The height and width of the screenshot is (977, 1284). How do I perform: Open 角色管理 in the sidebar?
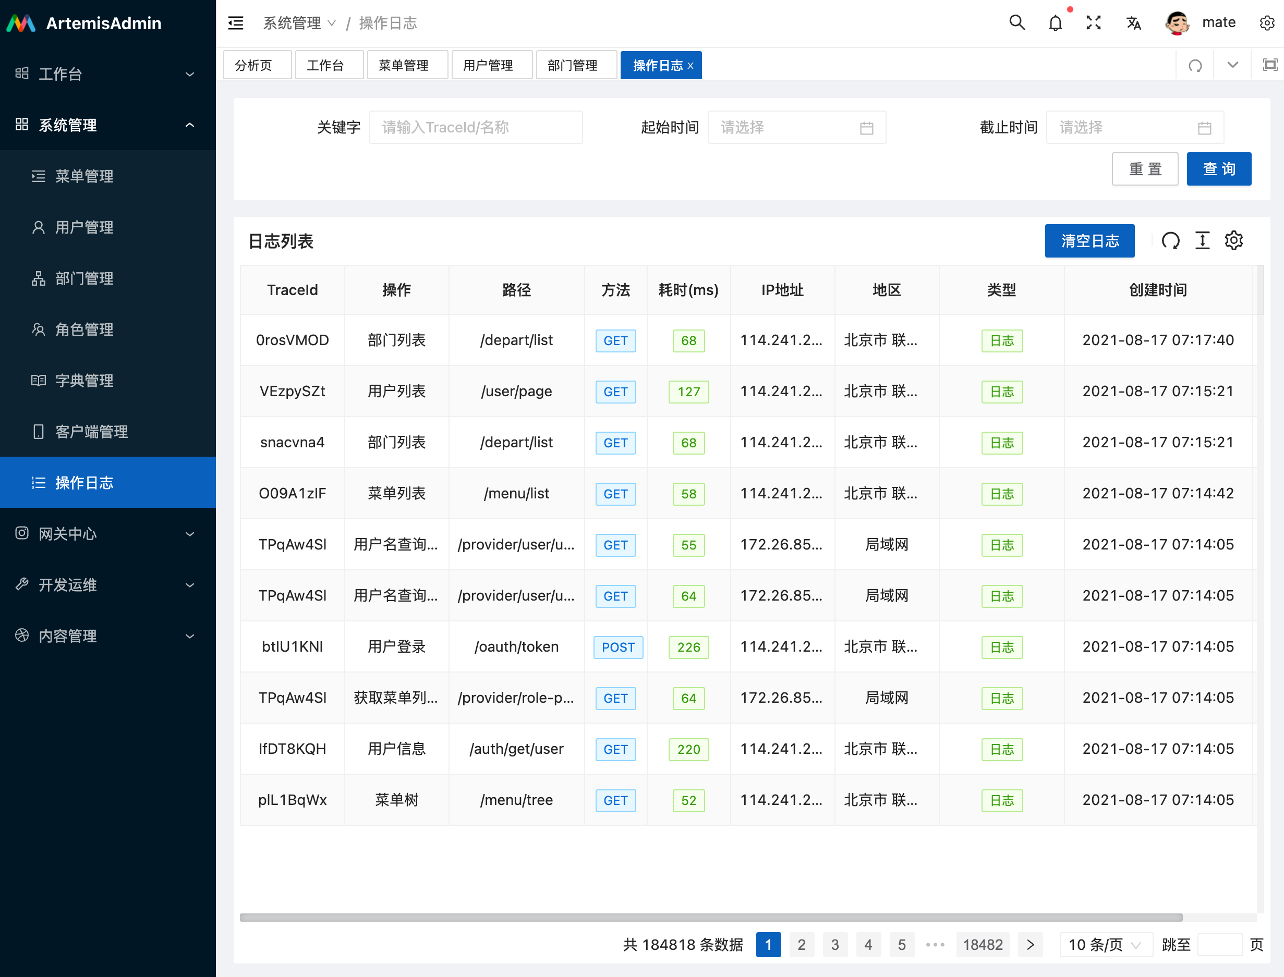coord(84,329)
